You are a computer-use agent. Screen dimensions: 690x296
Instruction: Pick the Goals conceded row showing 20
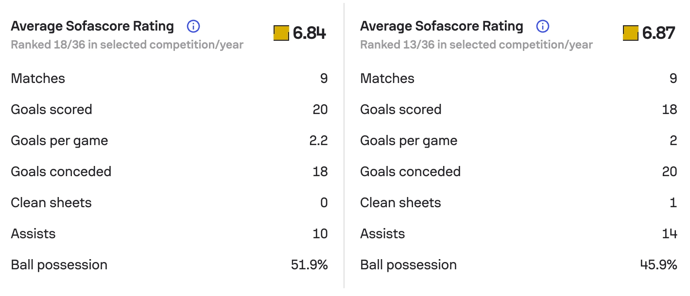click(x=518, y=172)
